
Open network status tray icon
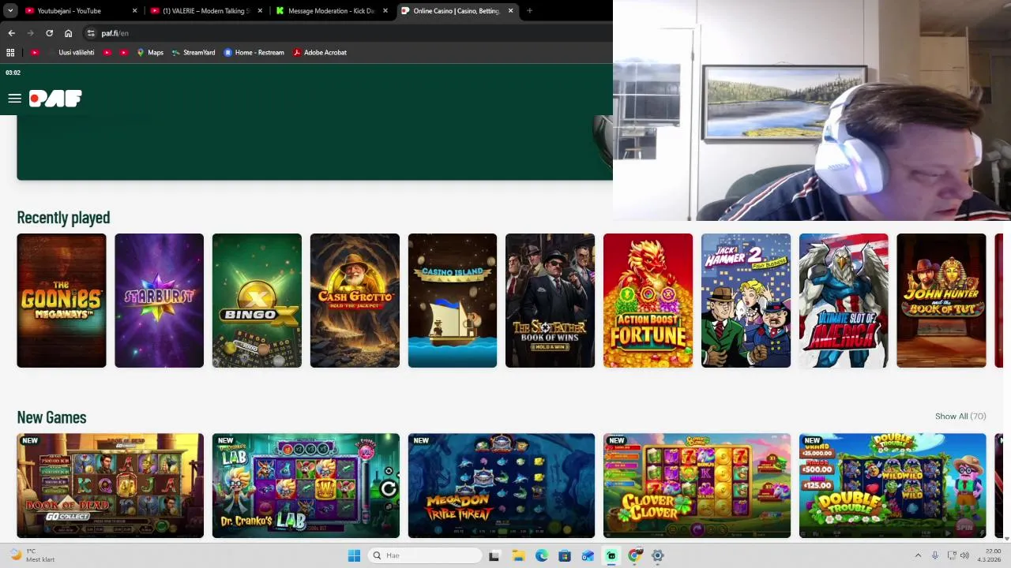click(952, 555)
